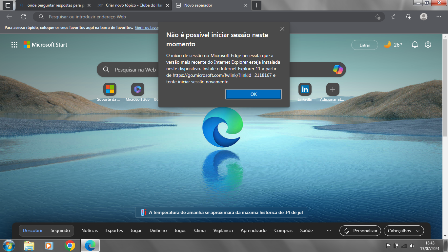Open the notifications bell

click(x=415, y=45)
